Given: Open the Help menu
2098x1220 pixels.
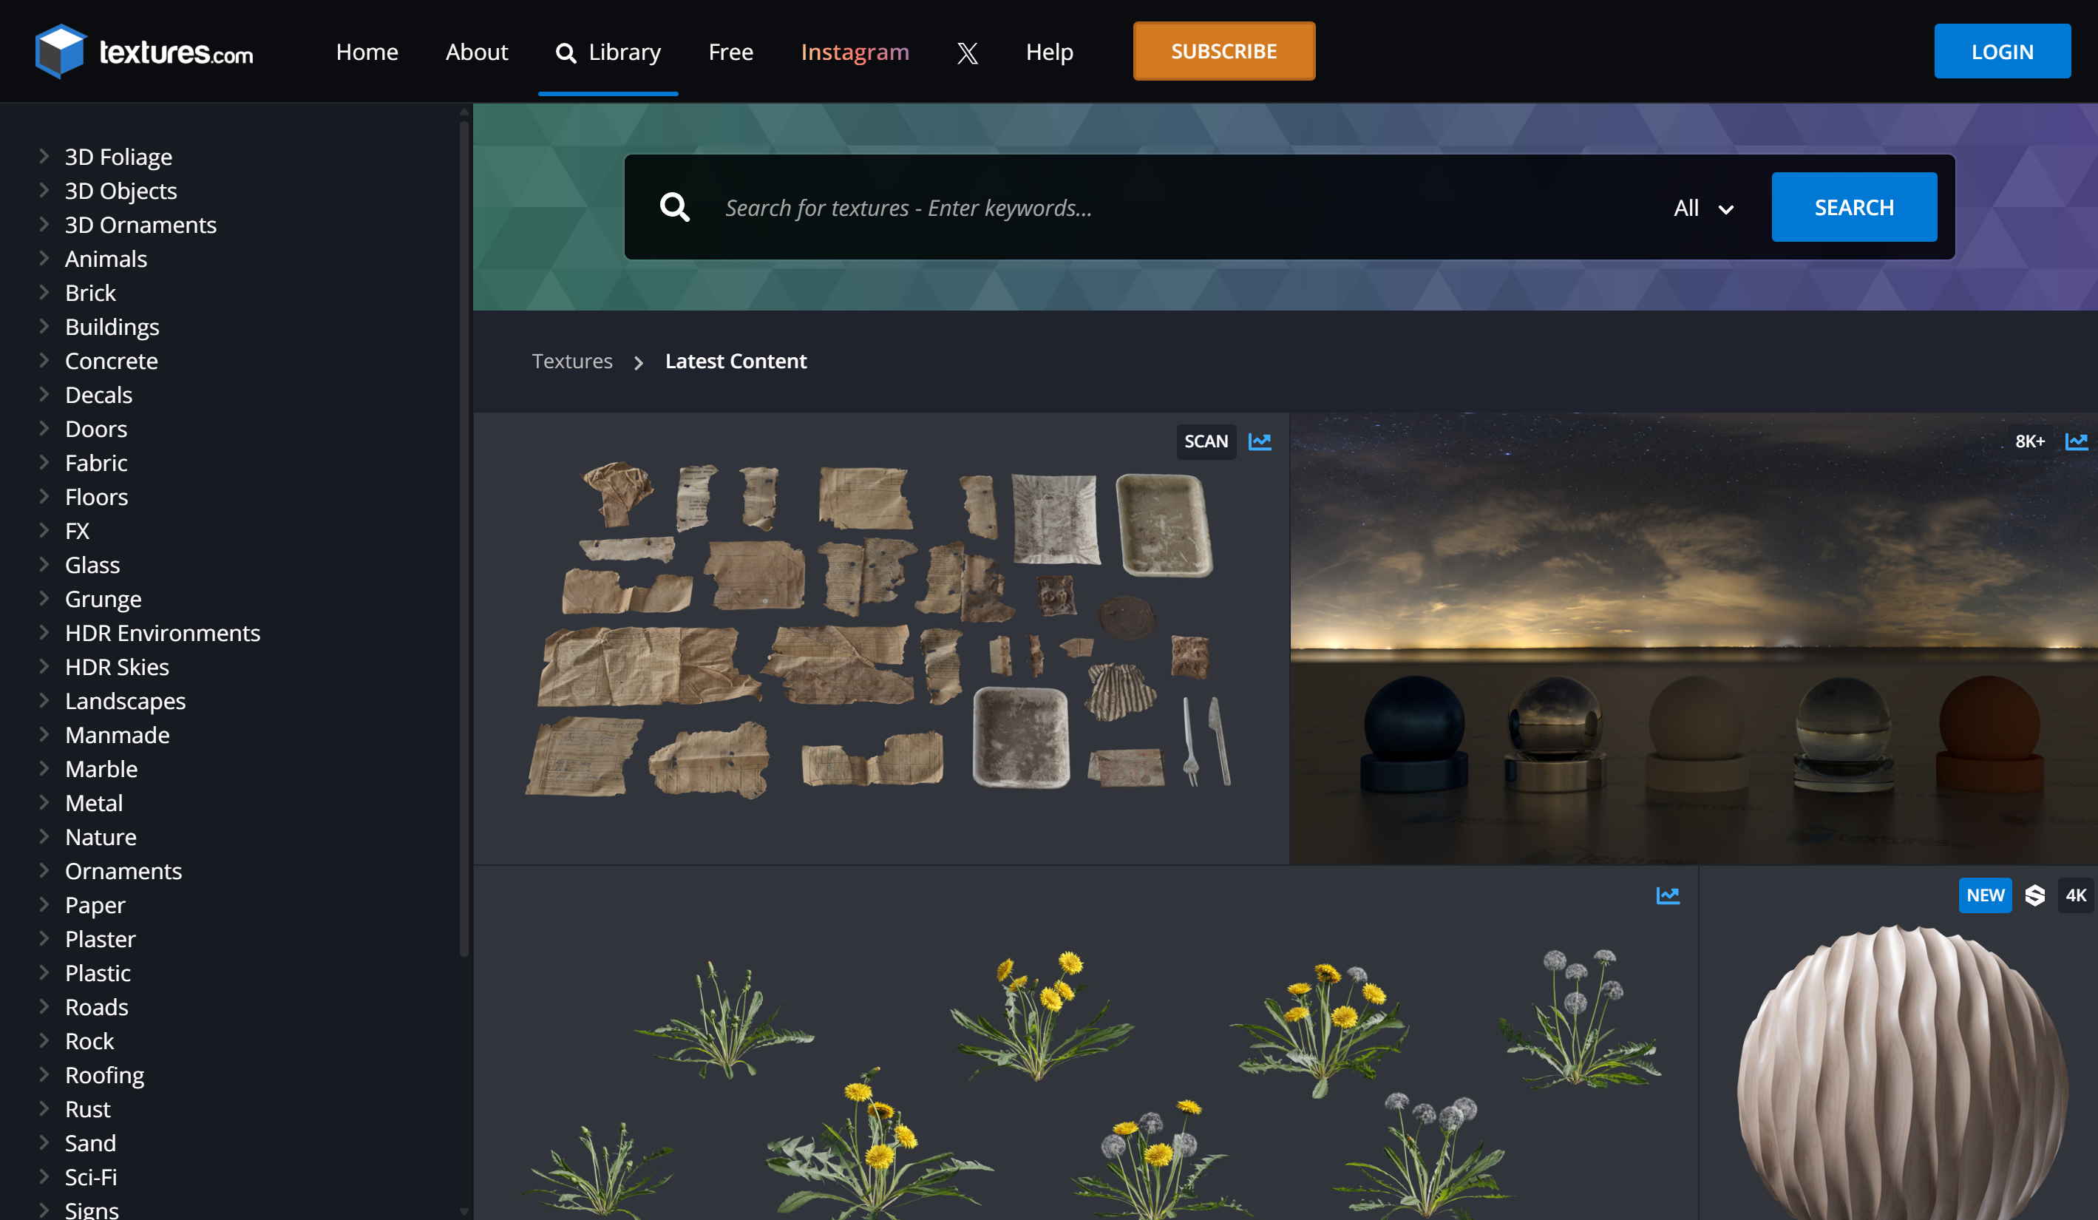Looking at the screenshot, I should pos(1048,52).
